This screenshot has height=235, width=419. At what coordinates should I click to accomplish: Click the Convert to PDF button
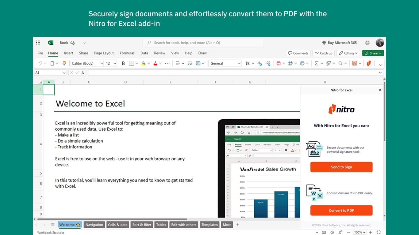click(x=341, y=211)
